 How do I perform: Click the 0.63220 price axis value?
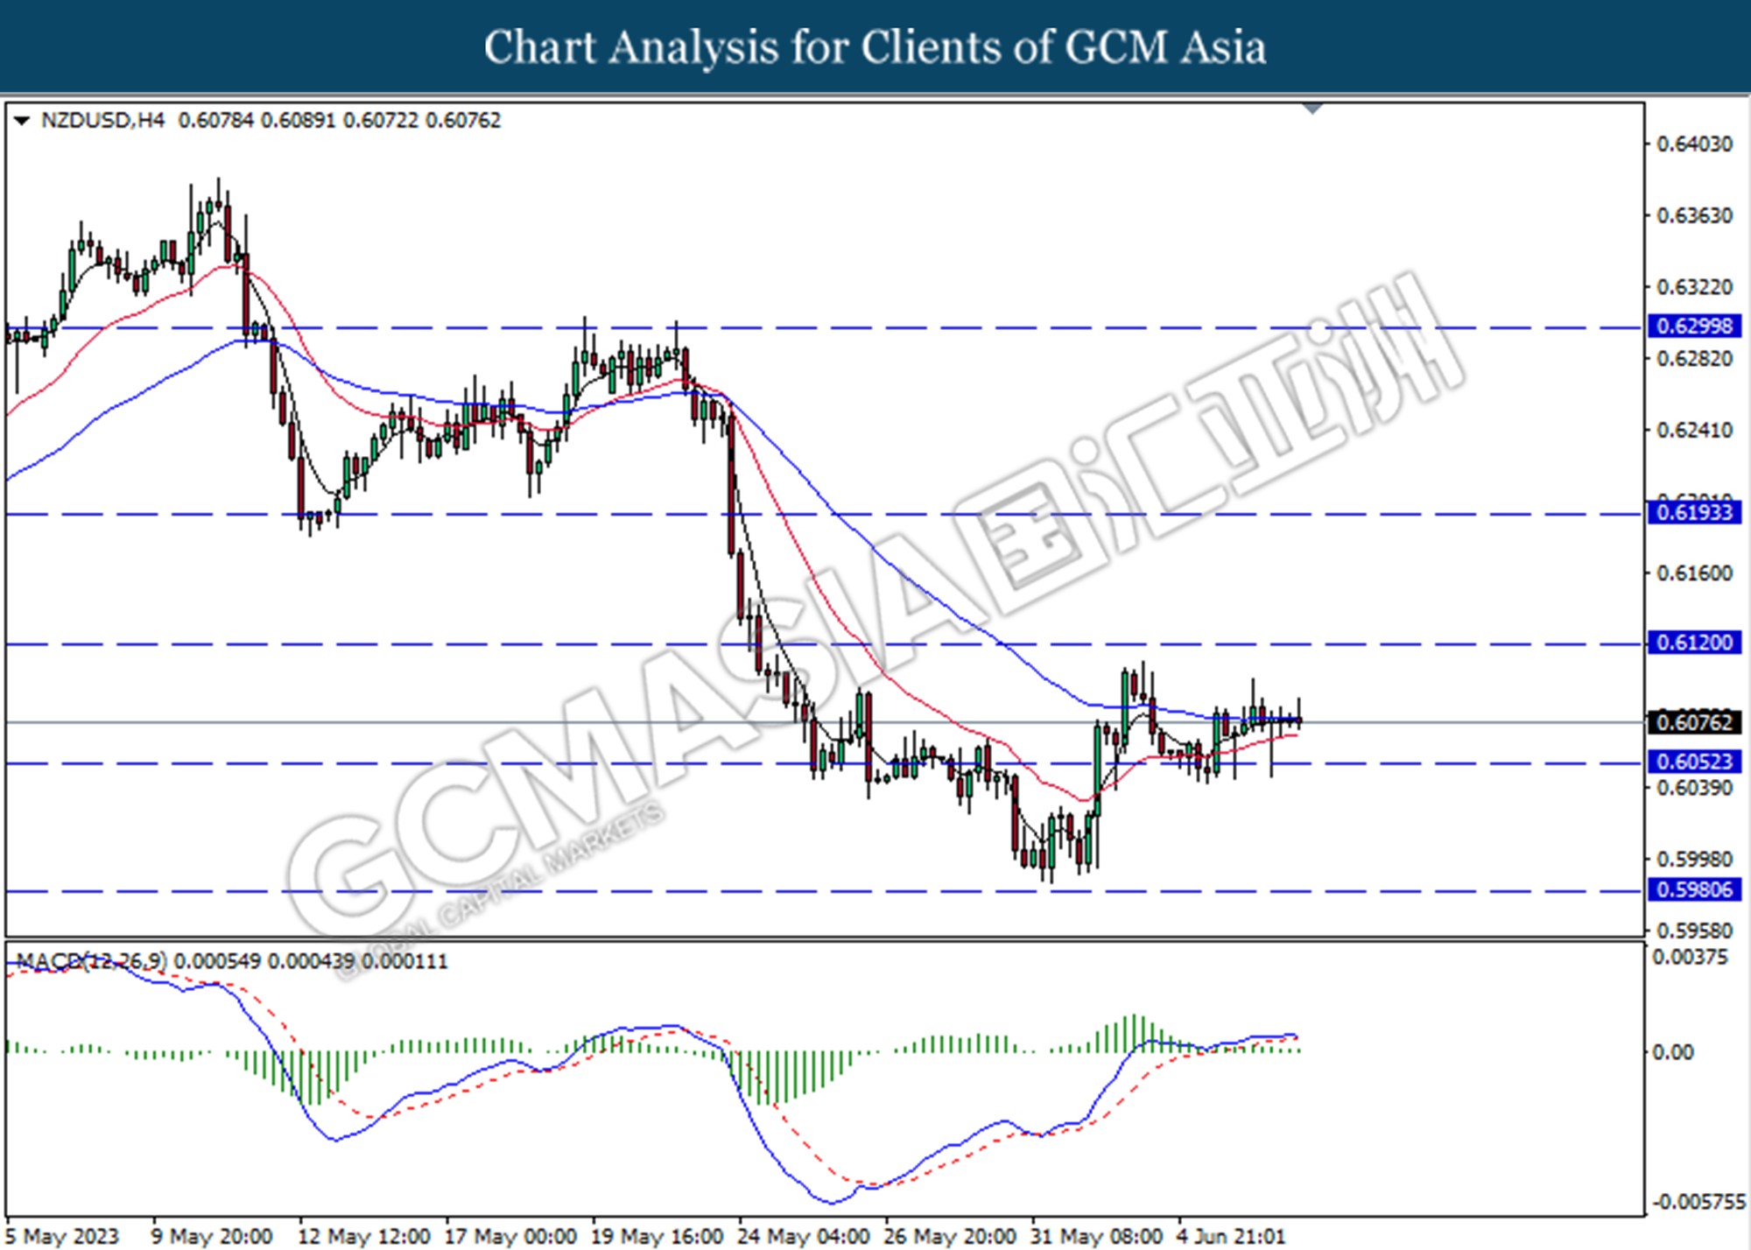[1695, 287]
